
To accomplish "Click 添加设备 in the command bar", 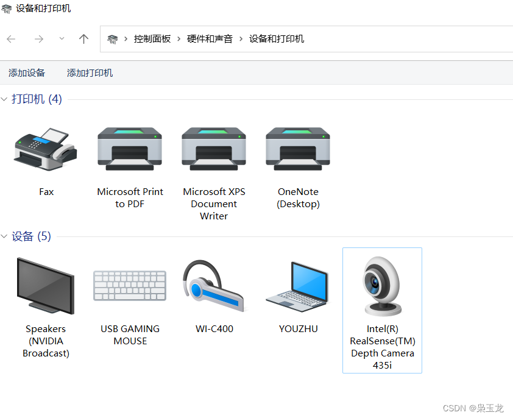I will [x=27, y=73].
